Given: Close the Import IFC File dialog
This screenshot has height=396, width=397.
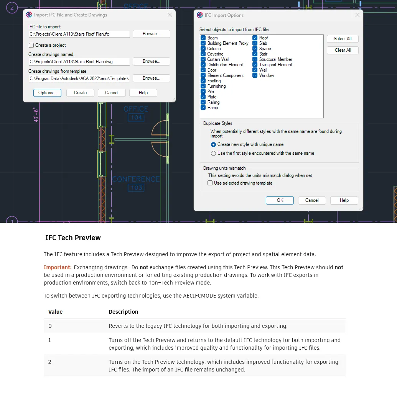Looking at the screenshot, I should point(170,15).
